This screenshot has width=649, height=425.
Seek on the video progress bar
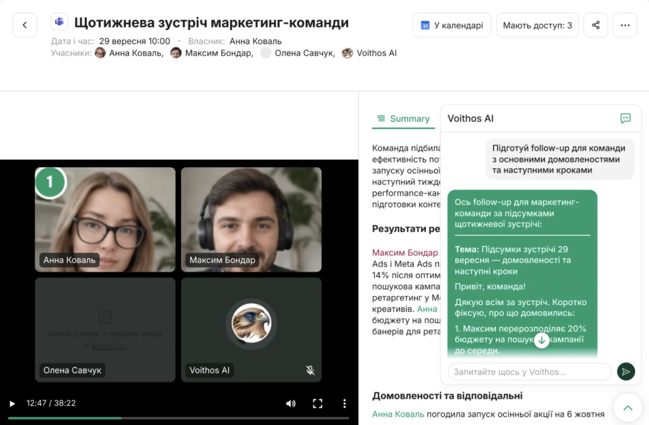pyautogui.click(x=178, y=418)
